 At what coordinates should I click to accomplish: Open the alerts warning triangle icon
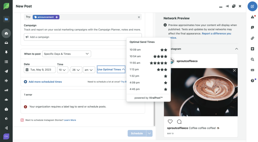coord(252,17)
